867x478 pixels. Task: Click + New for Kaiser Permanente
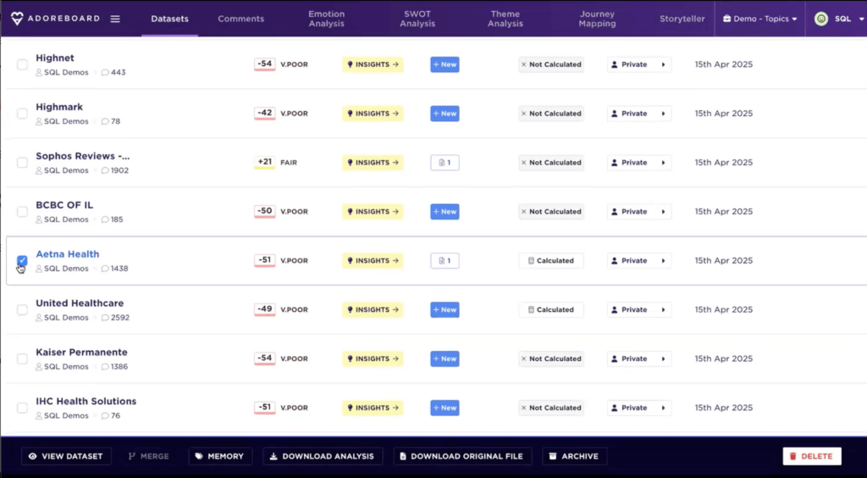pos(445,358)
